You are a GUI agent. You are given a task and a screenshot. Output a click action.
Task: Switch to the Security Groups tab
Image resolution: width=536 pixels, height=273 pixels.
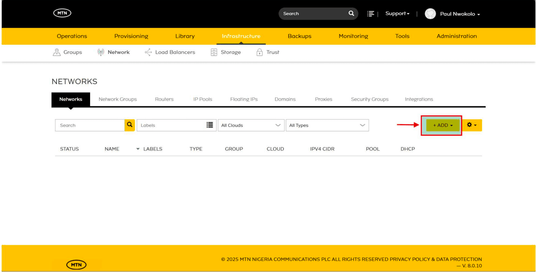tap(370, 99)
